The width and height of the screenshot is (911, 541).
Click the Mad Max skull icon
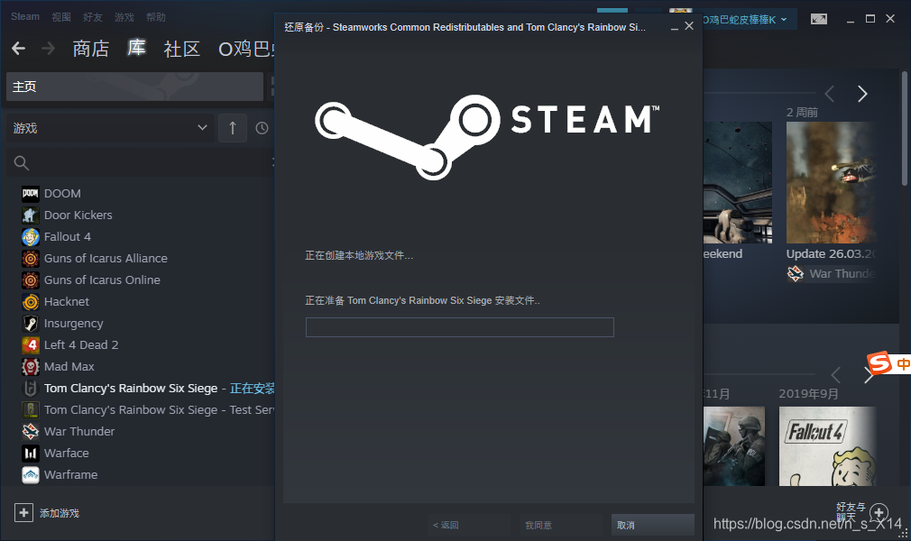pos(30,367)
